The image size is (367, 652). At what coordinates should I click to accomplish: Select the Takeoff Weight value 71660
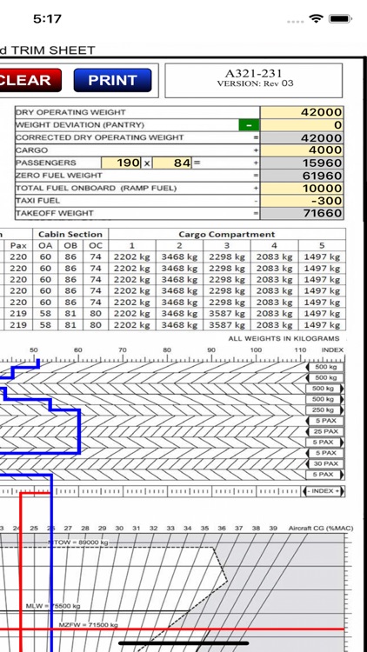coord(302,213)
